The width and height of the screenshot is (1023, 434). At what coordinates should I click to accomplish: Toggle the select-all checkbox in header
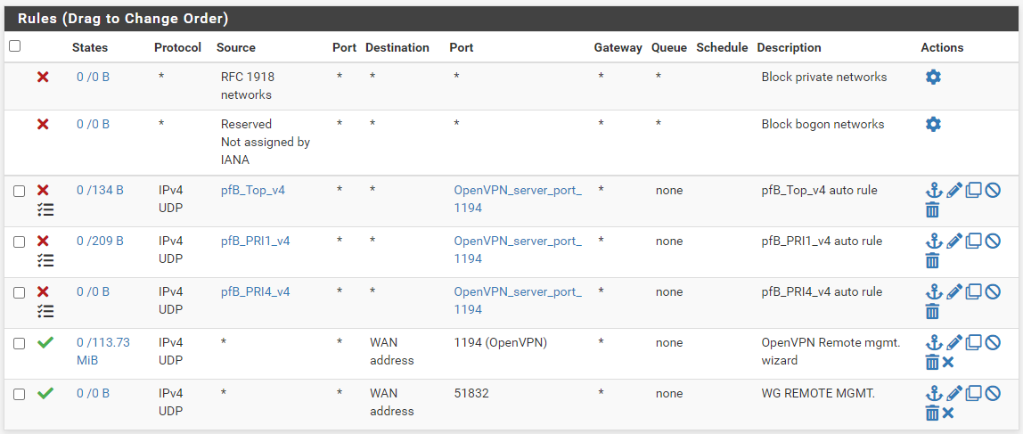tap(15, 45)
